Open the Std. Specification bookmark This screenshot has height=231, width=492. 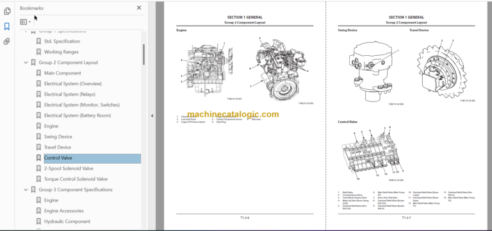tap(61, 41)
